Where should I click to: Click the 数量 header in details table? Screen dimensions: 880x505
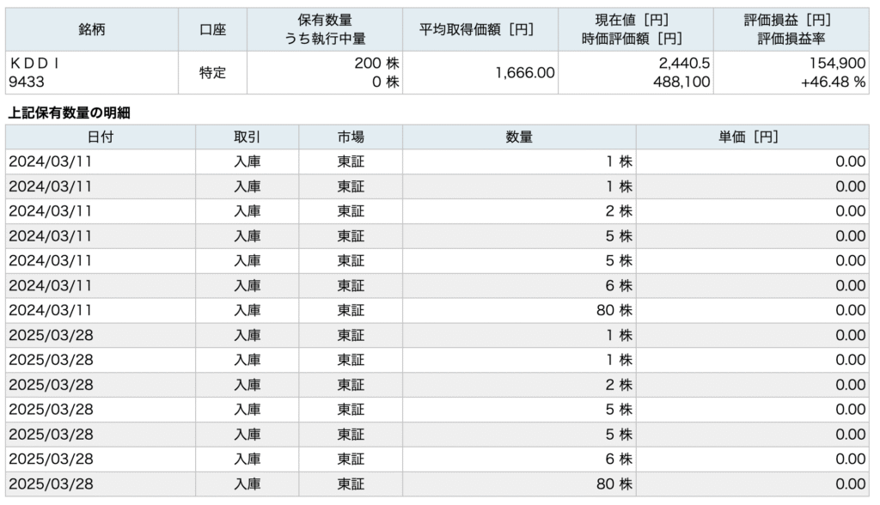519,137
